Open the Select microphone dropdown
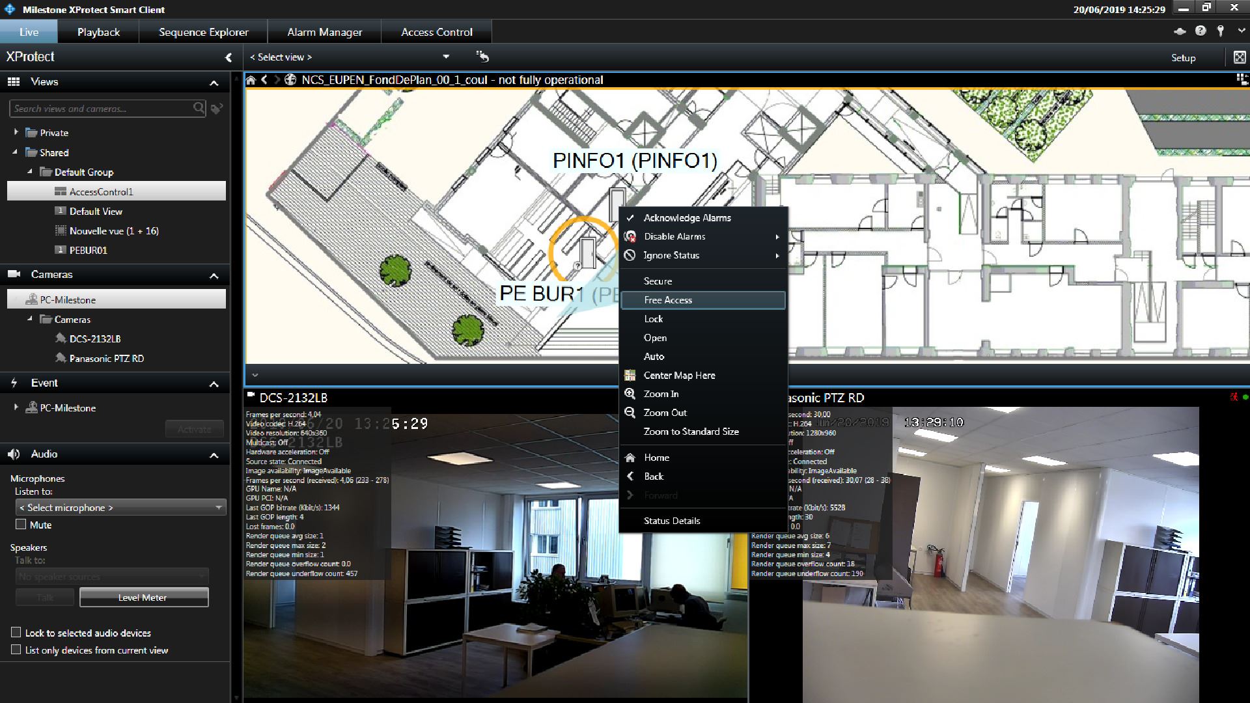This screenshot has height=703, width=1250. coord(120,507)
